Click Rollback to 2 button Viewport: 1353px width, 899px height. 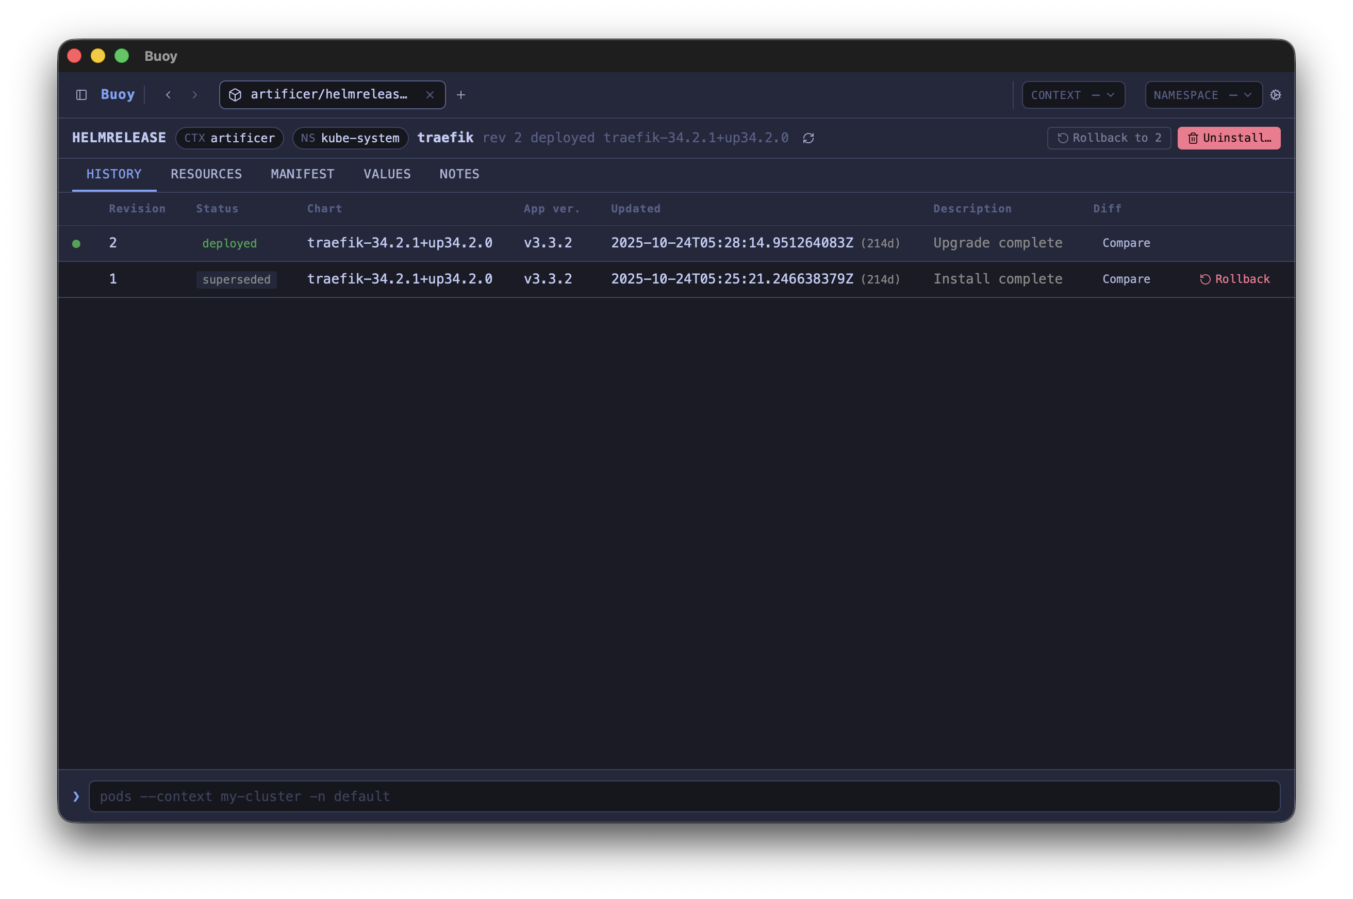1109,138
